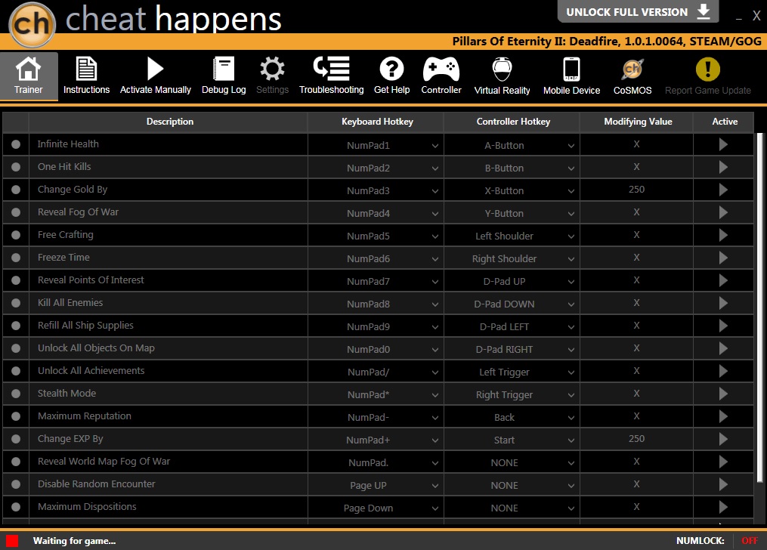The height and width of the screenshot is (550, 767).
Task: Click the trainer list vertical scrollbar
Action: point(759,307)
